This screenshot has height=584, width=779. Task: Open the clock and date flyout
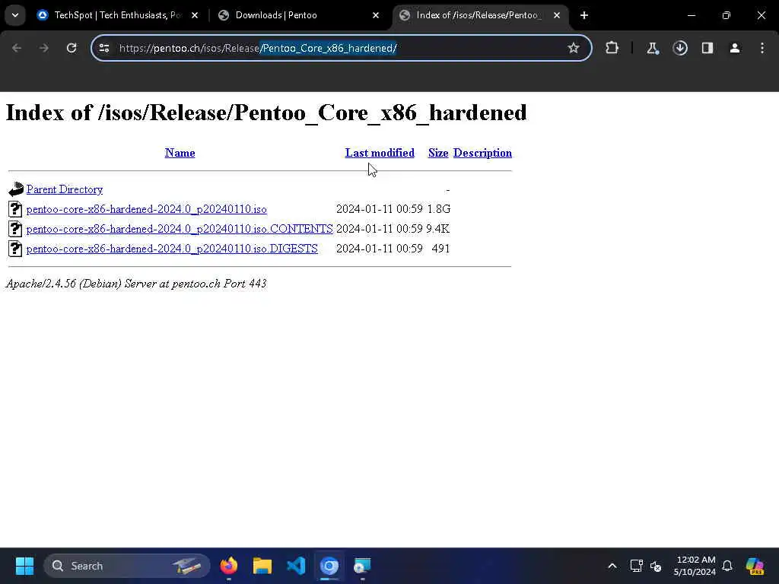click(x=695, y=566)
